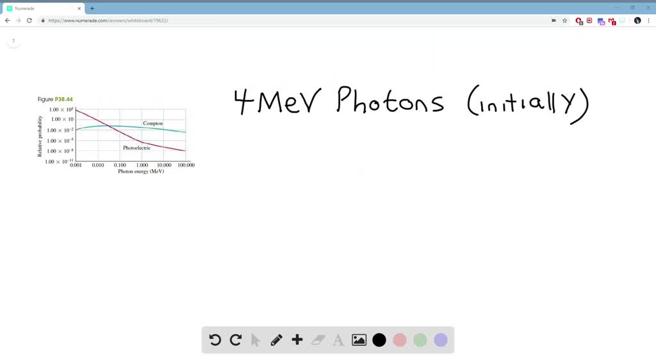Open the Gmail checker extension
Image resolution: width=656 pixels, height=357 pixels.
click(612, 21)
